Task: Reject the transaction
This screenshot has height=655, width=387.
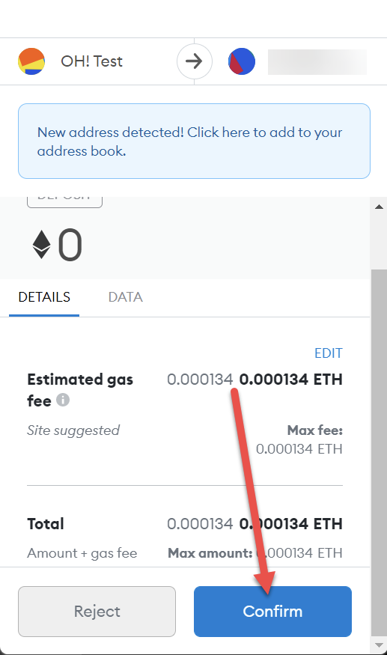Action: point(97,612)
